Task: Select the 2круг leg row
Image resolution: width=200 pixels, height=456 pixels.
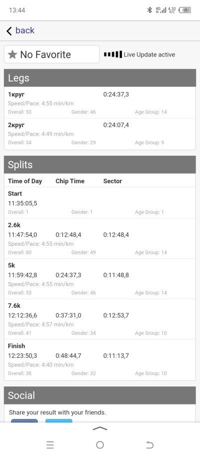Action: pyautogui.click(x=100, y=134)
